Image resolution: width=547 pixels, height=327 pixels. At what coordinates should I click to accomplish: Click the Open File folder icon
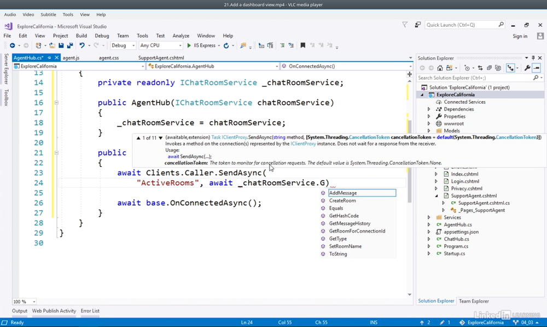52,46
